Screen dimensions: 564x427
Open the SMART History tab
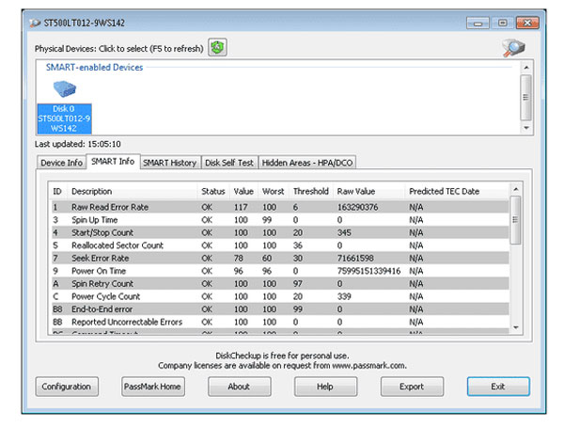[170, 163]
